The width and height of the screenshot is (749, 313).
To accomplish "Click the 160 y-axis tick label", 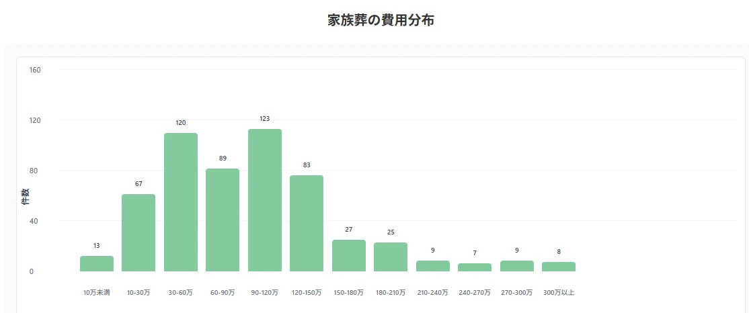I will pos(36,70).
